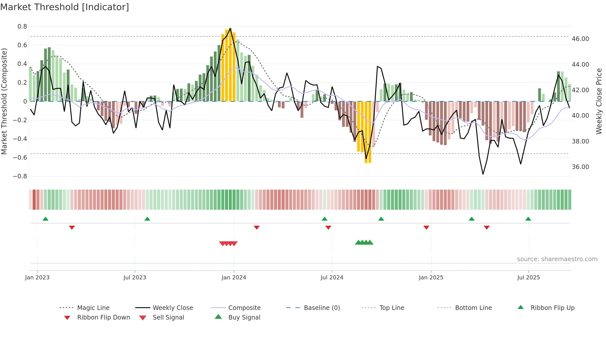Viewport: 606px width, 341px height.
Task: Click the green flip-up triangle near Jan 2023
Action: pos(45,219)
